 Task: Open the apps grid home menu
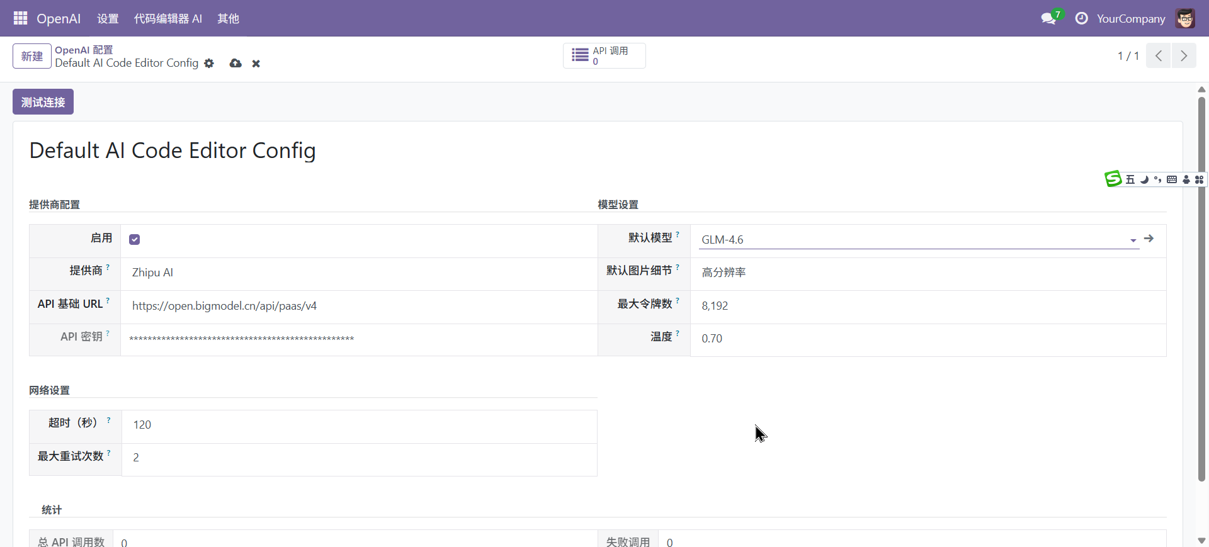point(20,18)
